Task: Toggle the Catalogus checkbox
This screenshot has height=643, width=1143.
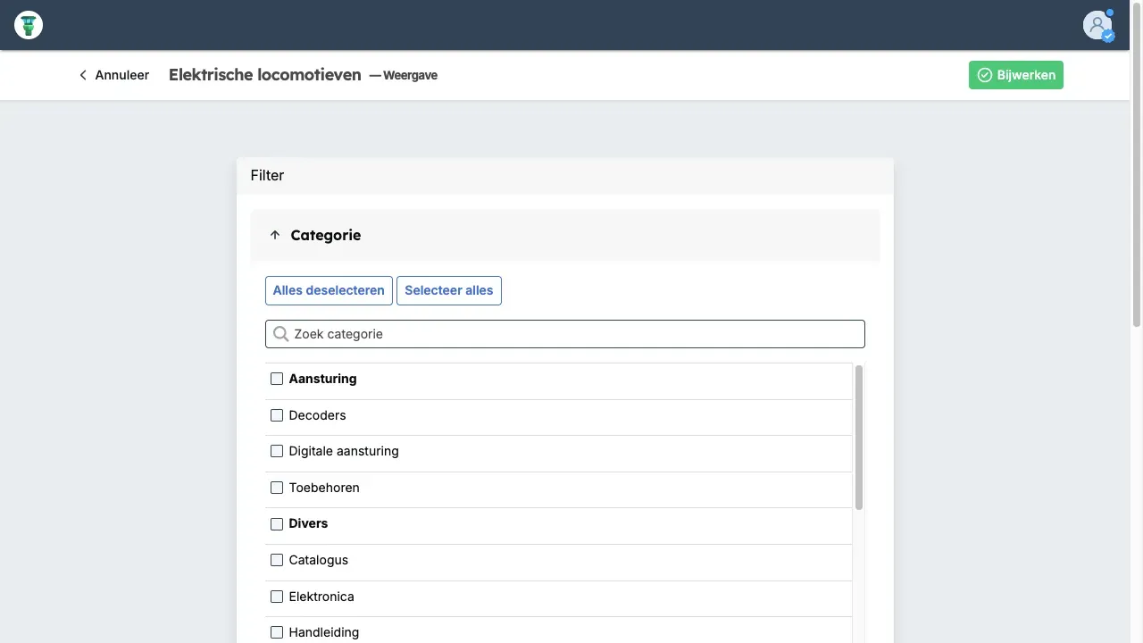Action: tap(277, 560)
